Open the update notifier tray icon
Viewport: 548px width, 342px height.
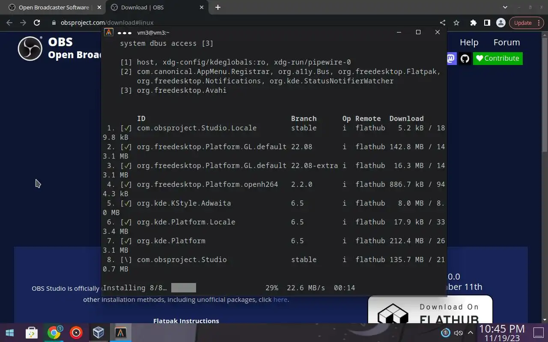445,333
